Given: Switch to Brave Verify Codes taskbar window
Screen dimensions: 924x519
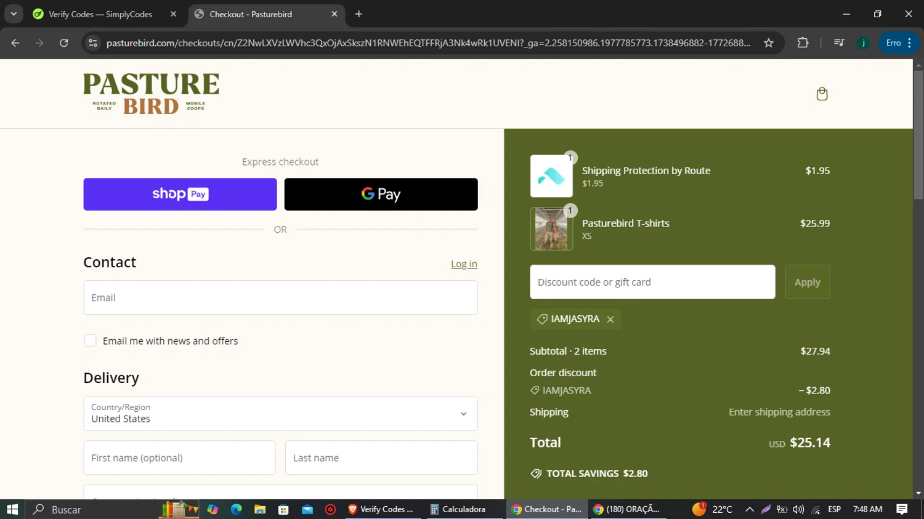Looking at the screenshot, I should [x=383, y=509].
